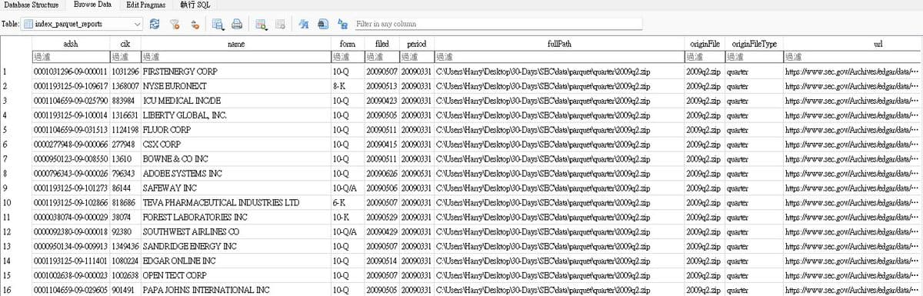This screenshot has width=923, height=296.
Task: Select the SAFEWAY INC name cell
Action: coord(235,188)
